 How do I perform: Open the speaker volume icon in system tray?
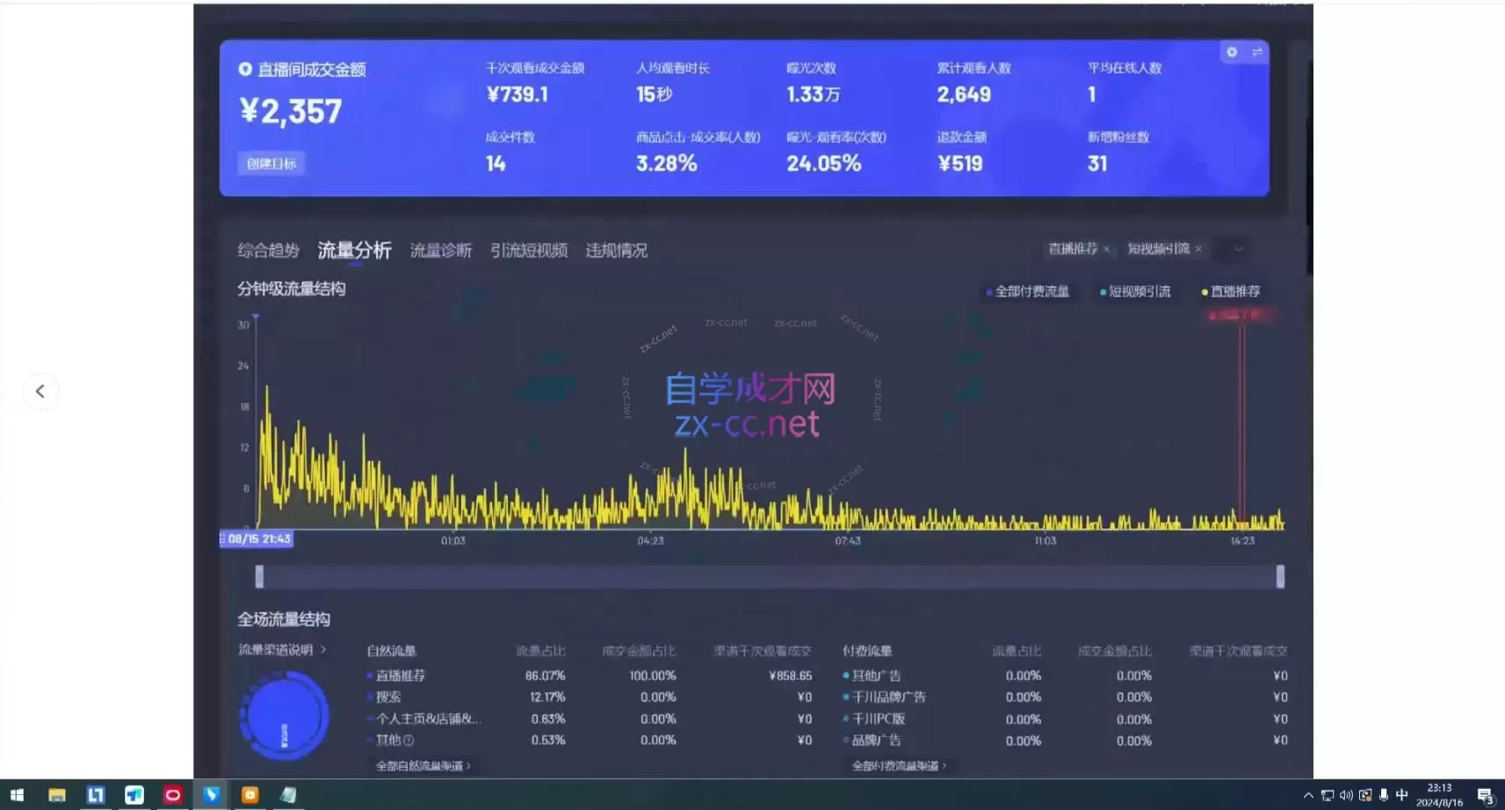tap(1345, 795)
